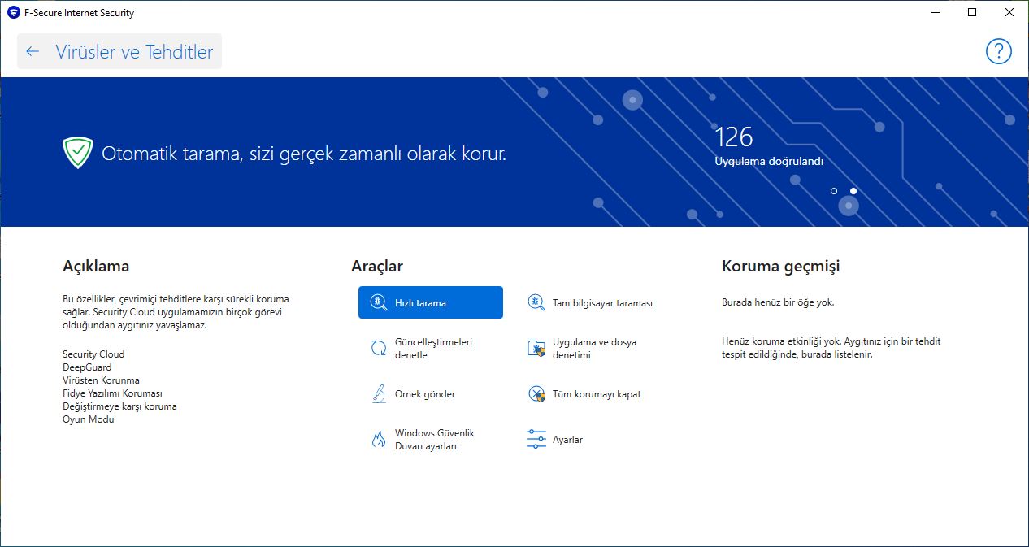
Task: Maximize the F-Secure window
Action: click(x=972, y=12)
